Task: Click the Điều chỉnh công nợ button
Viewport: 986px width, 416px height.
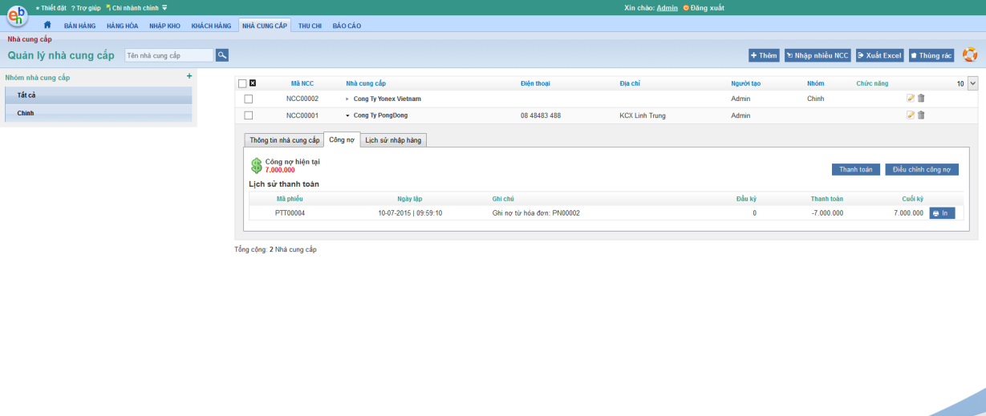Action: [922, 169]
